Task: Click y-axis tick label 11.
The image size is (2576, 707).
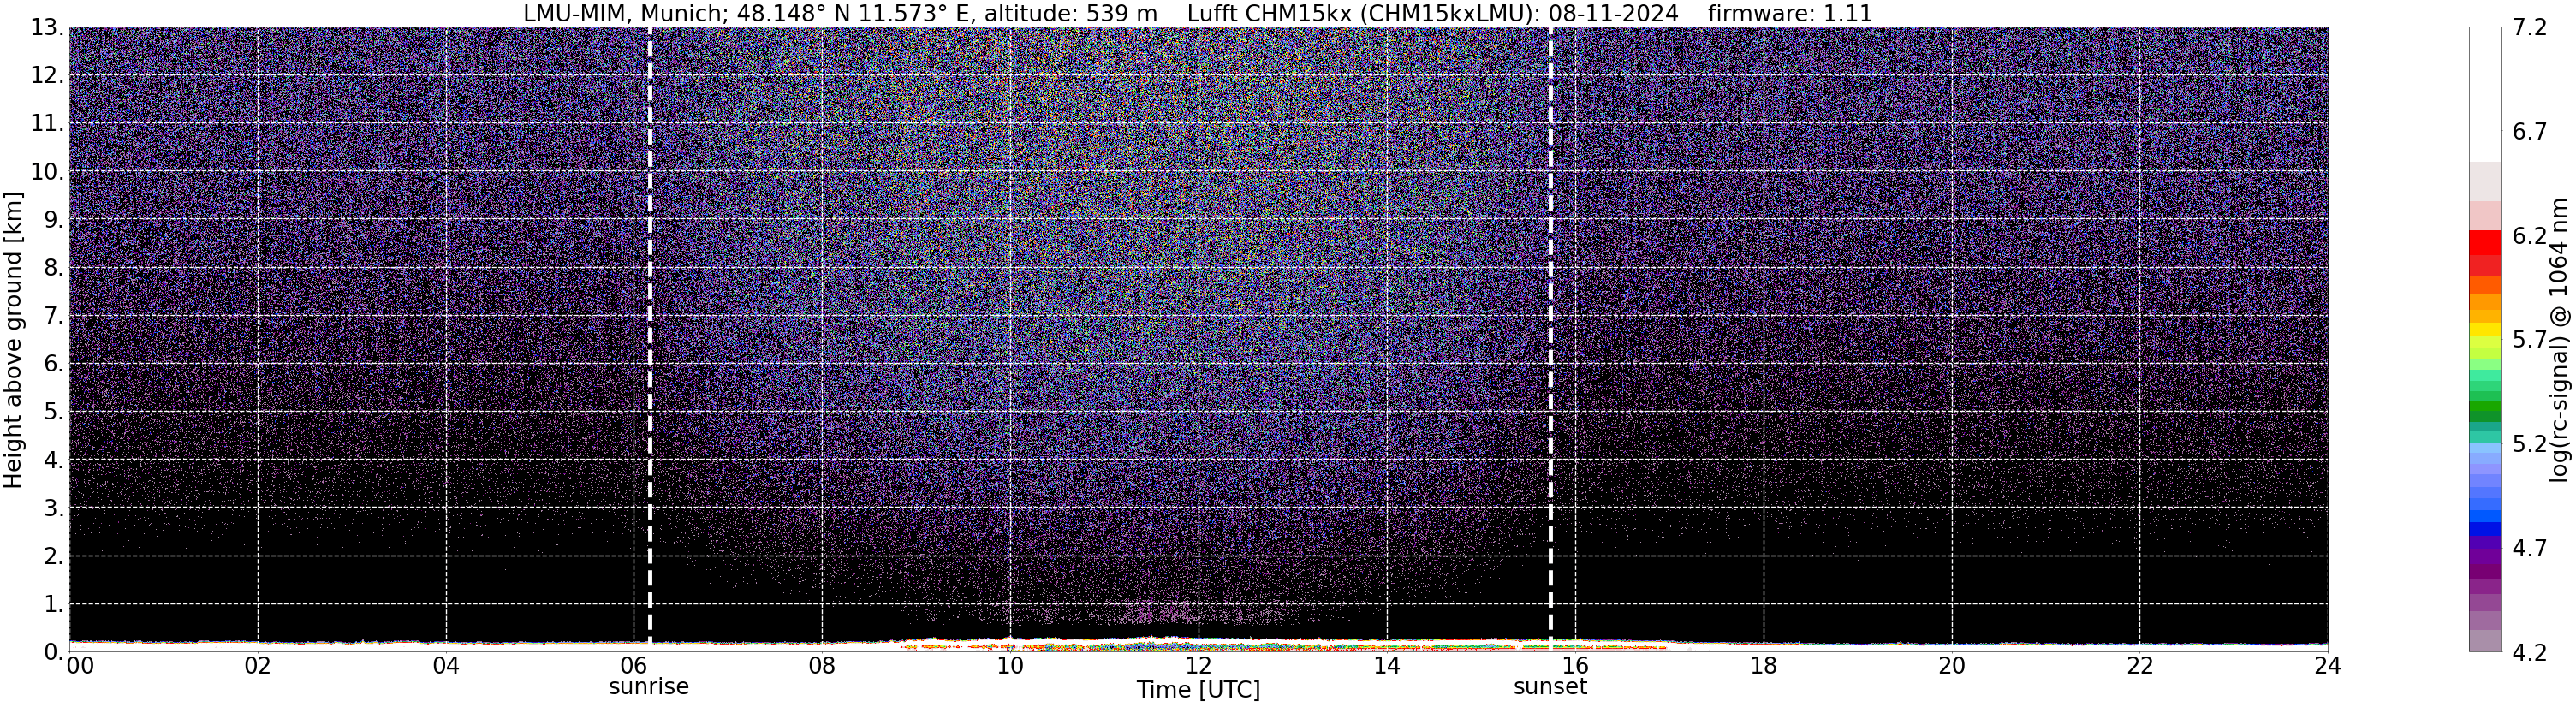Action: [x=47, y=124]
